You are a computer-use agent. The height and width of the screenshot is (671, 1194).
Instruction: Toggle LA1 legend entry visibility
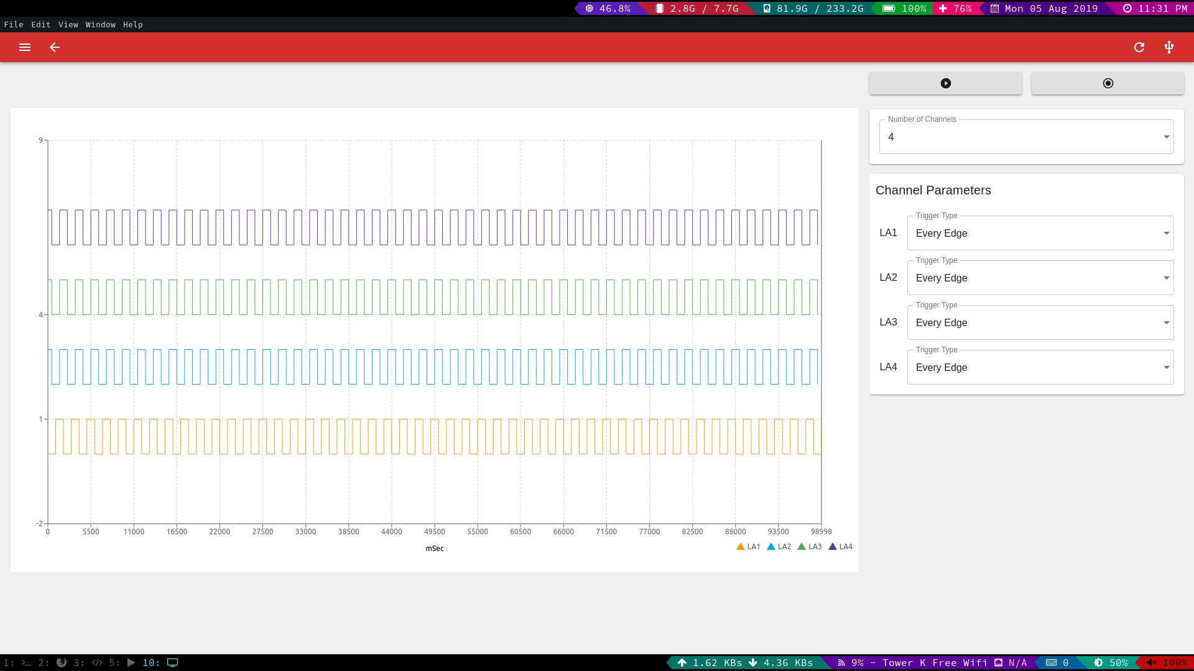point(748,547)
